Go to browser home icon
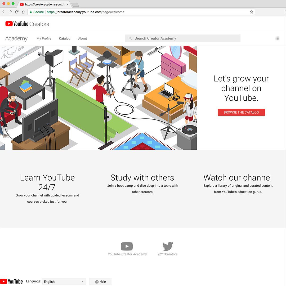Screen dimensions: 286x286 tap(23, 12)
